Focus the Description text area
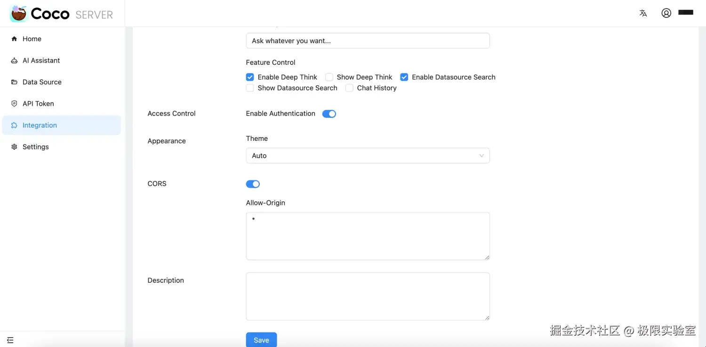Screen dimensions: 706x347 [368, 296]
